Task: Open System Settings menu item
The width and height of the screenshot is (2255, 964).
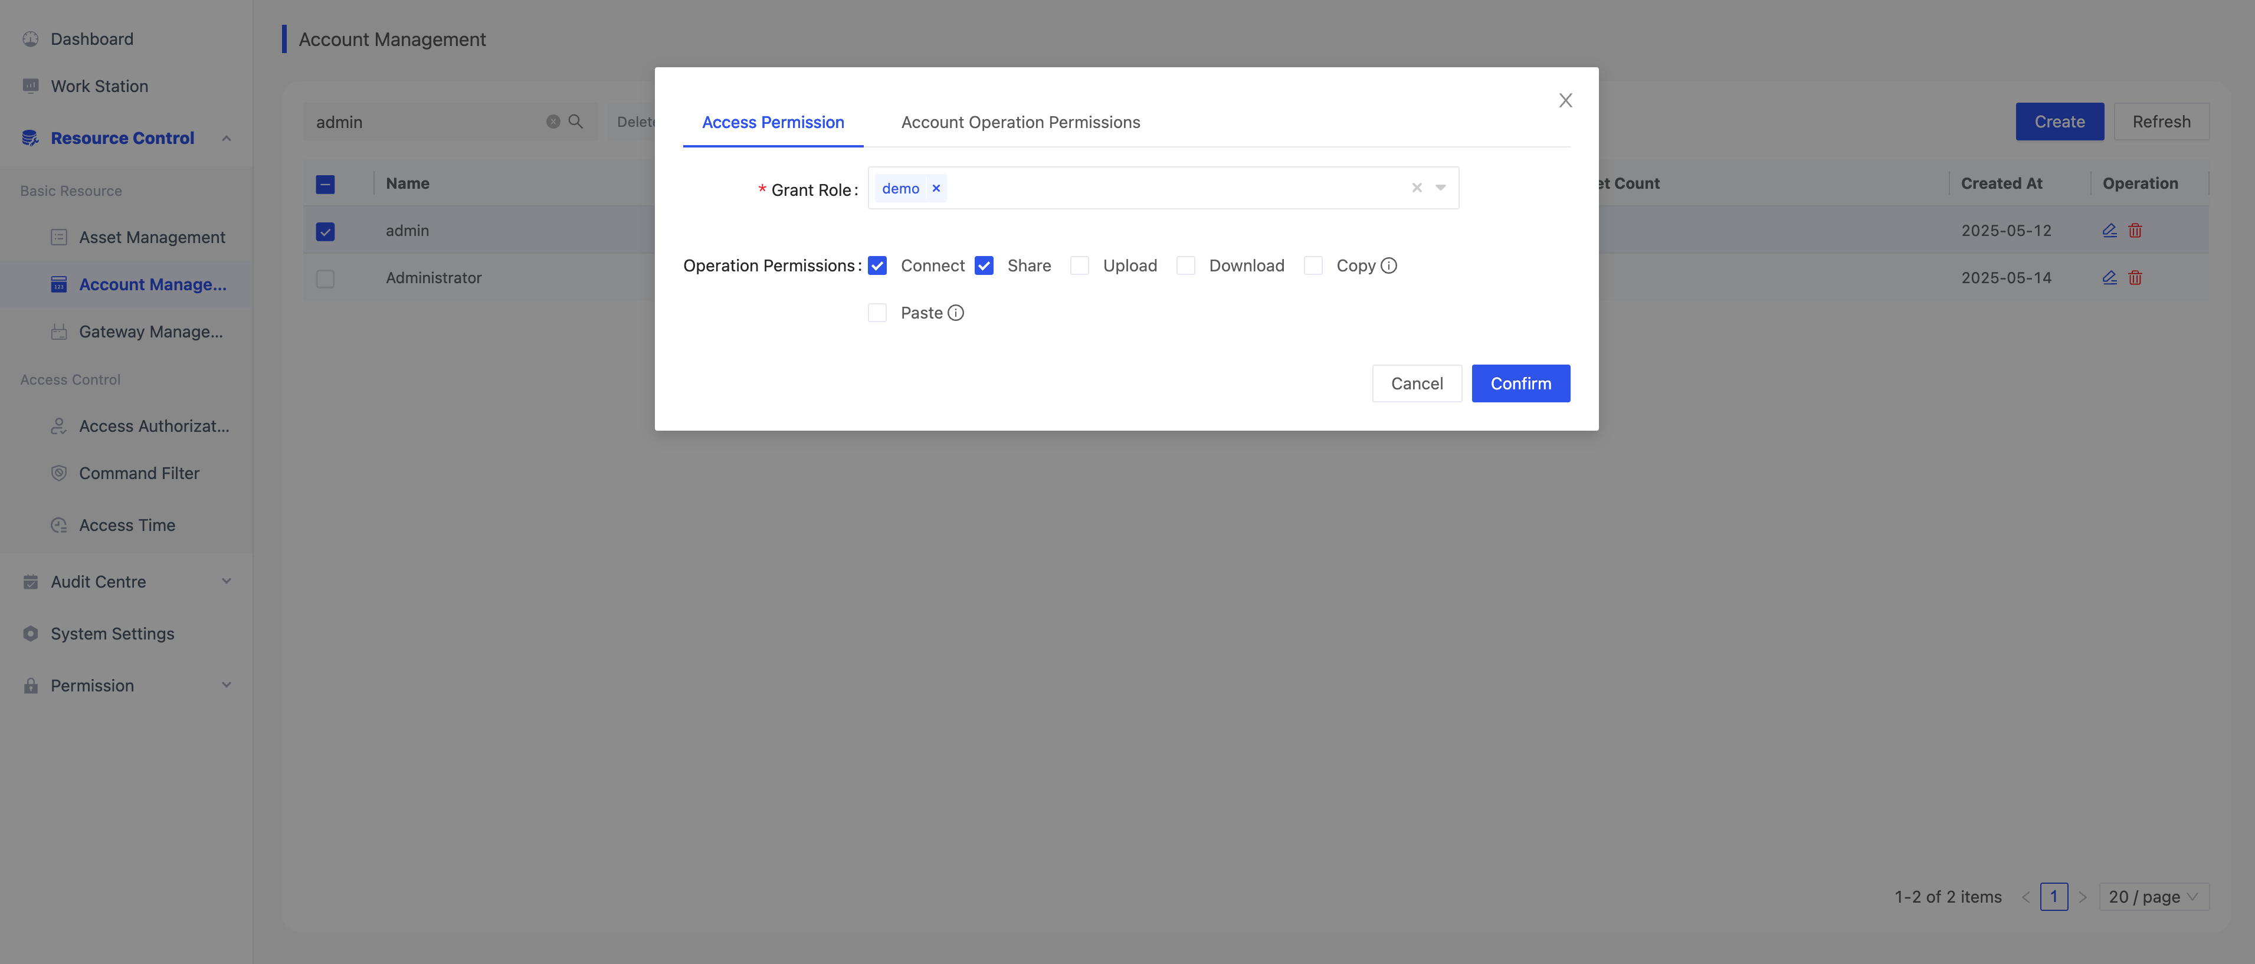Action: click(127, 633)
